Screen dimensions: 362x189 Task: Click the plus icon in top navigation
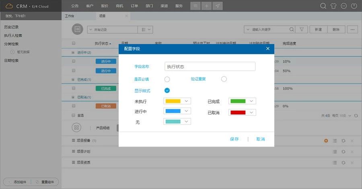pyautogui.click(x=206, y=6)
